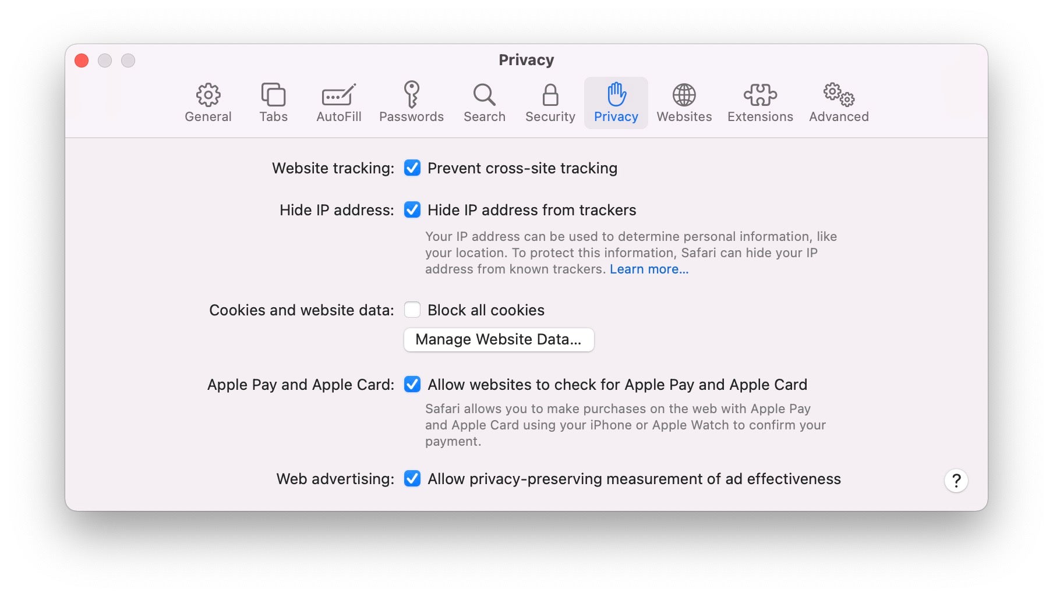Close the Privacy window with red button
The image size is (1053, 597).
82,61
